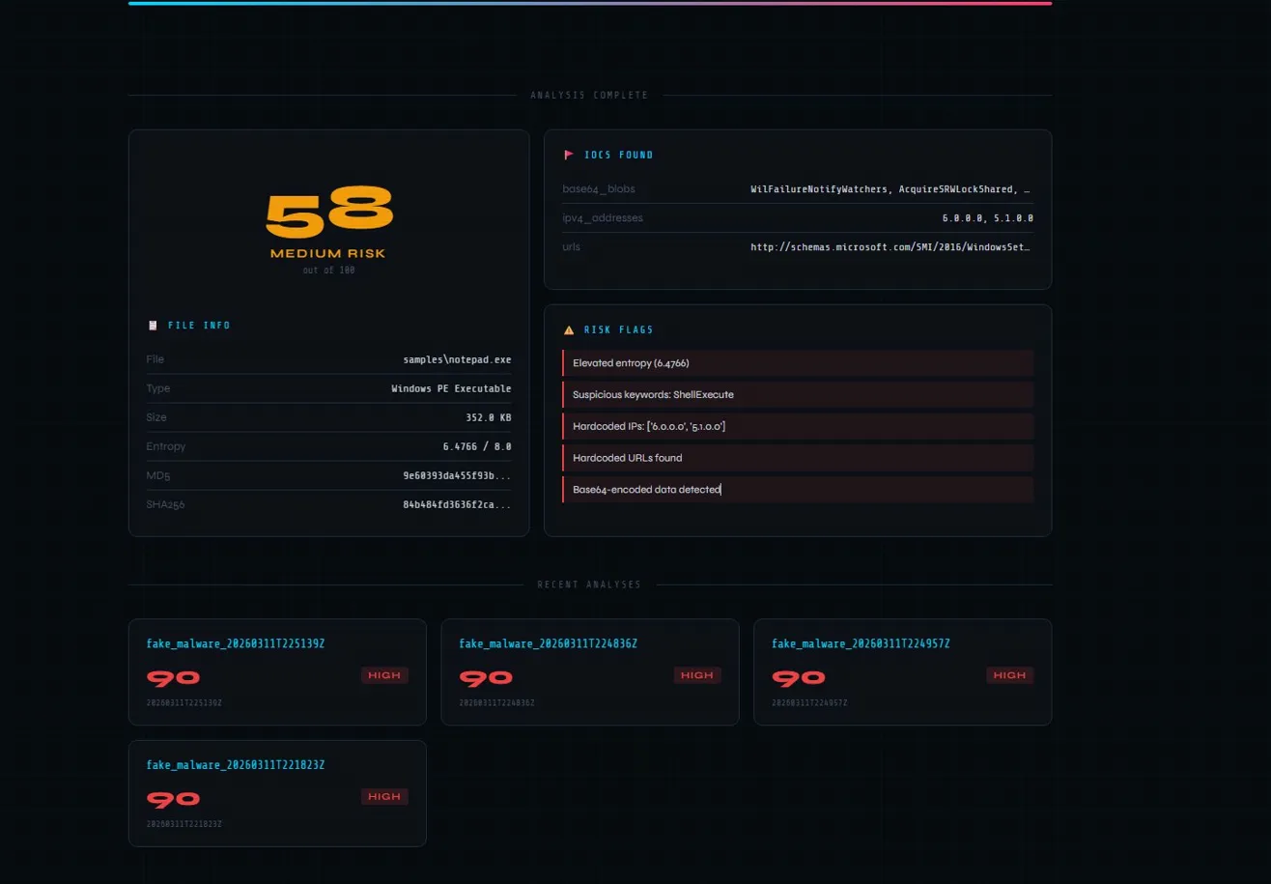
Task: Click the 'out of 100' caption
Action: coord(328,271)
